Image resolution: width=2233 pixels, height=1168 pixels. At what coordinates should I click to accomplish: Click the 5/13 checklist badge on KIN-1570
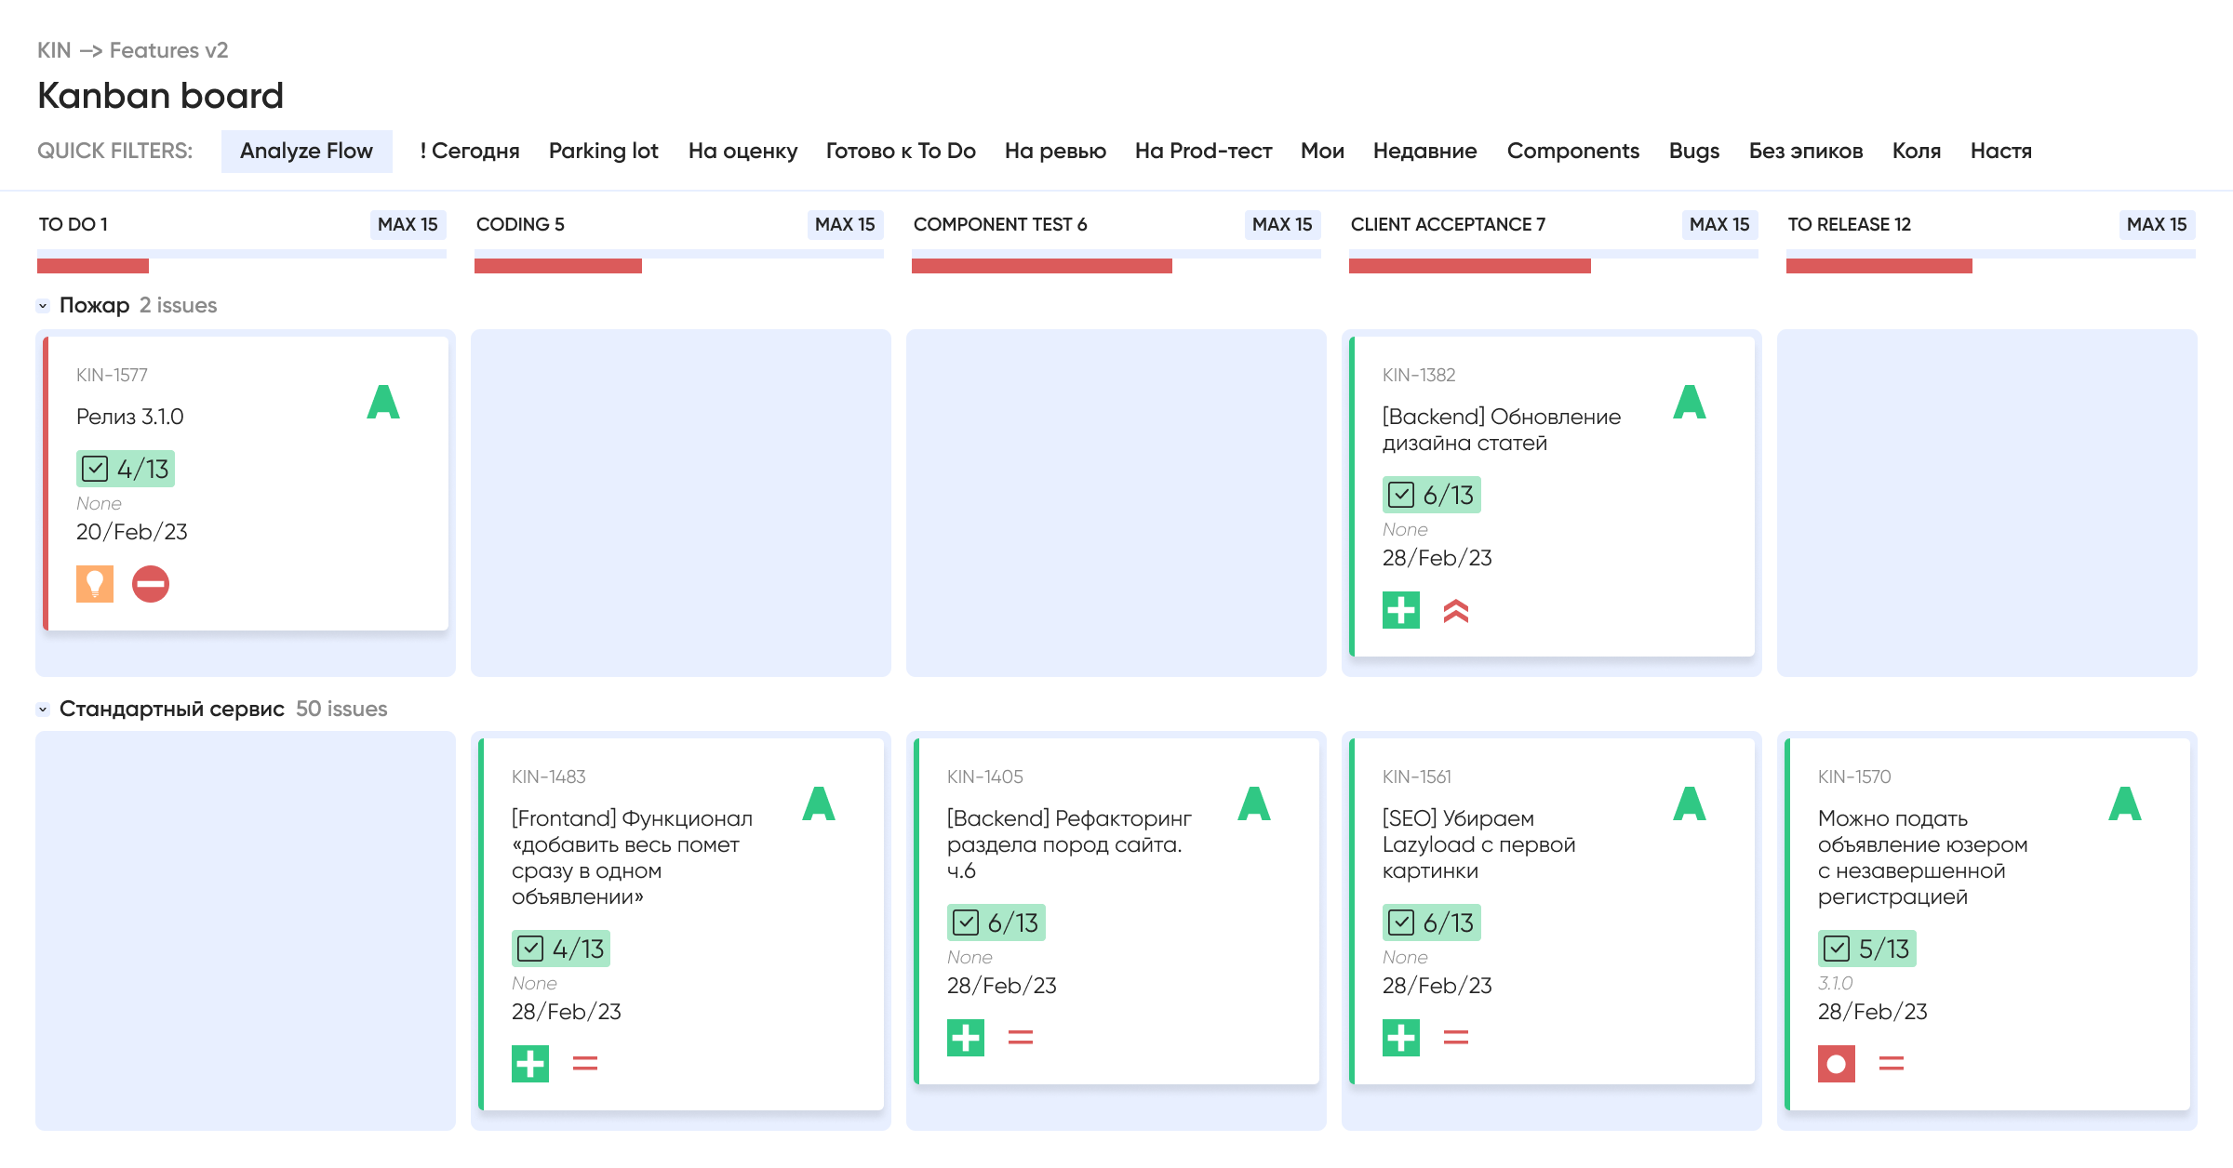click(x=1867, y=949)
